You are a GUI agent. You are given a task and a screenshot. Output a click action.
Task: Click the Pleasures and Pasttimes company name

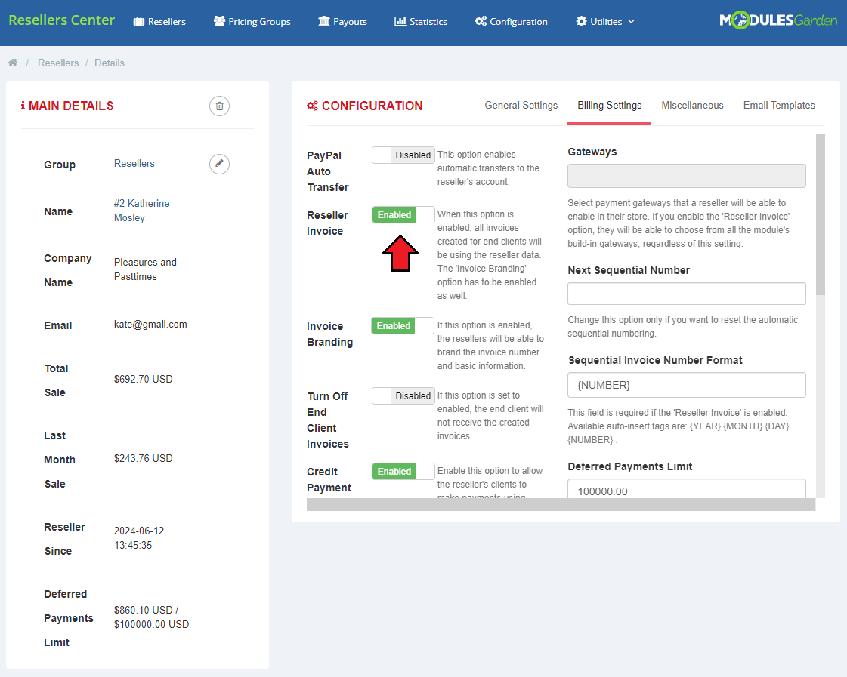point(145,269)
